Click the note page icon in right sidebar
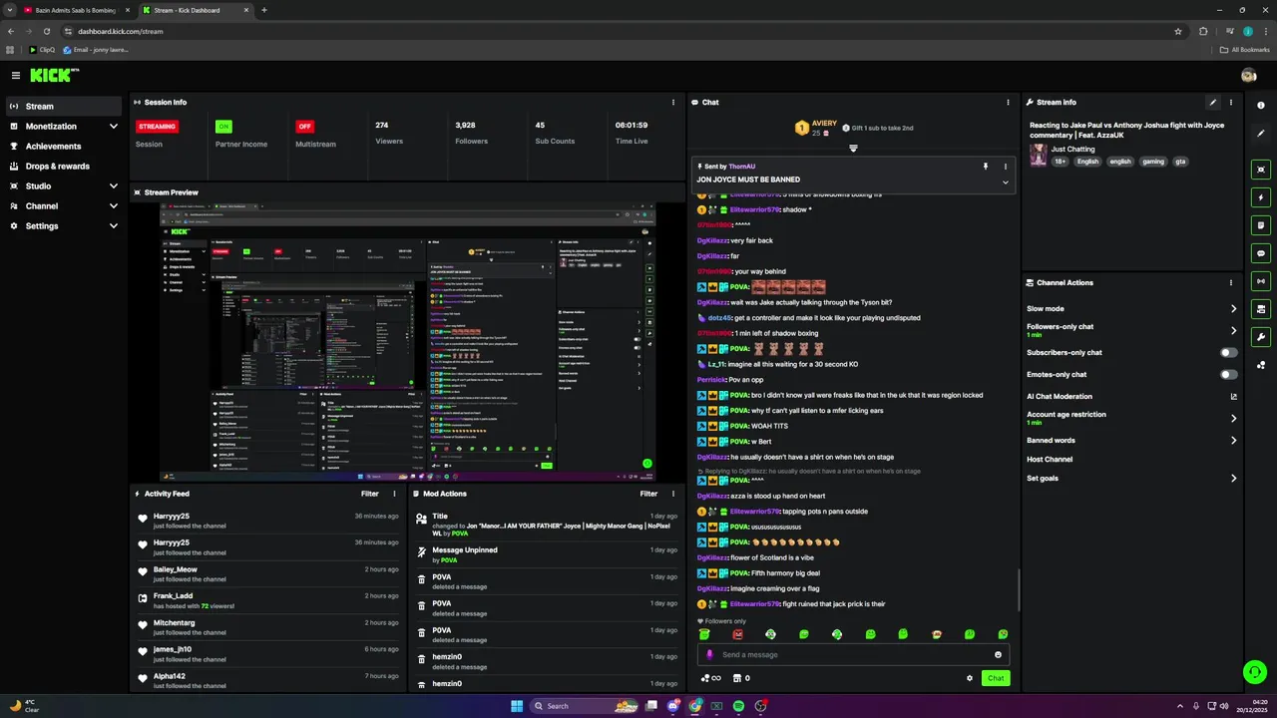This screenshot has height=718, width=1277. tap(1261, 225)
